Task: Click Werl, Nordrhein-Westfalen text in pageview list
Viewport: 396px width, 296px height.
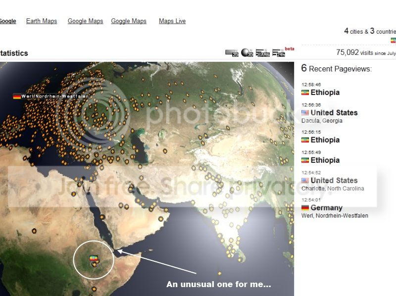Action: point(335,216)
